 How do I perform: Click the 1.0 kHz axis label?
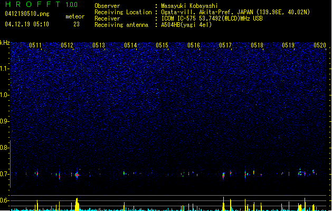pos(4,95)
